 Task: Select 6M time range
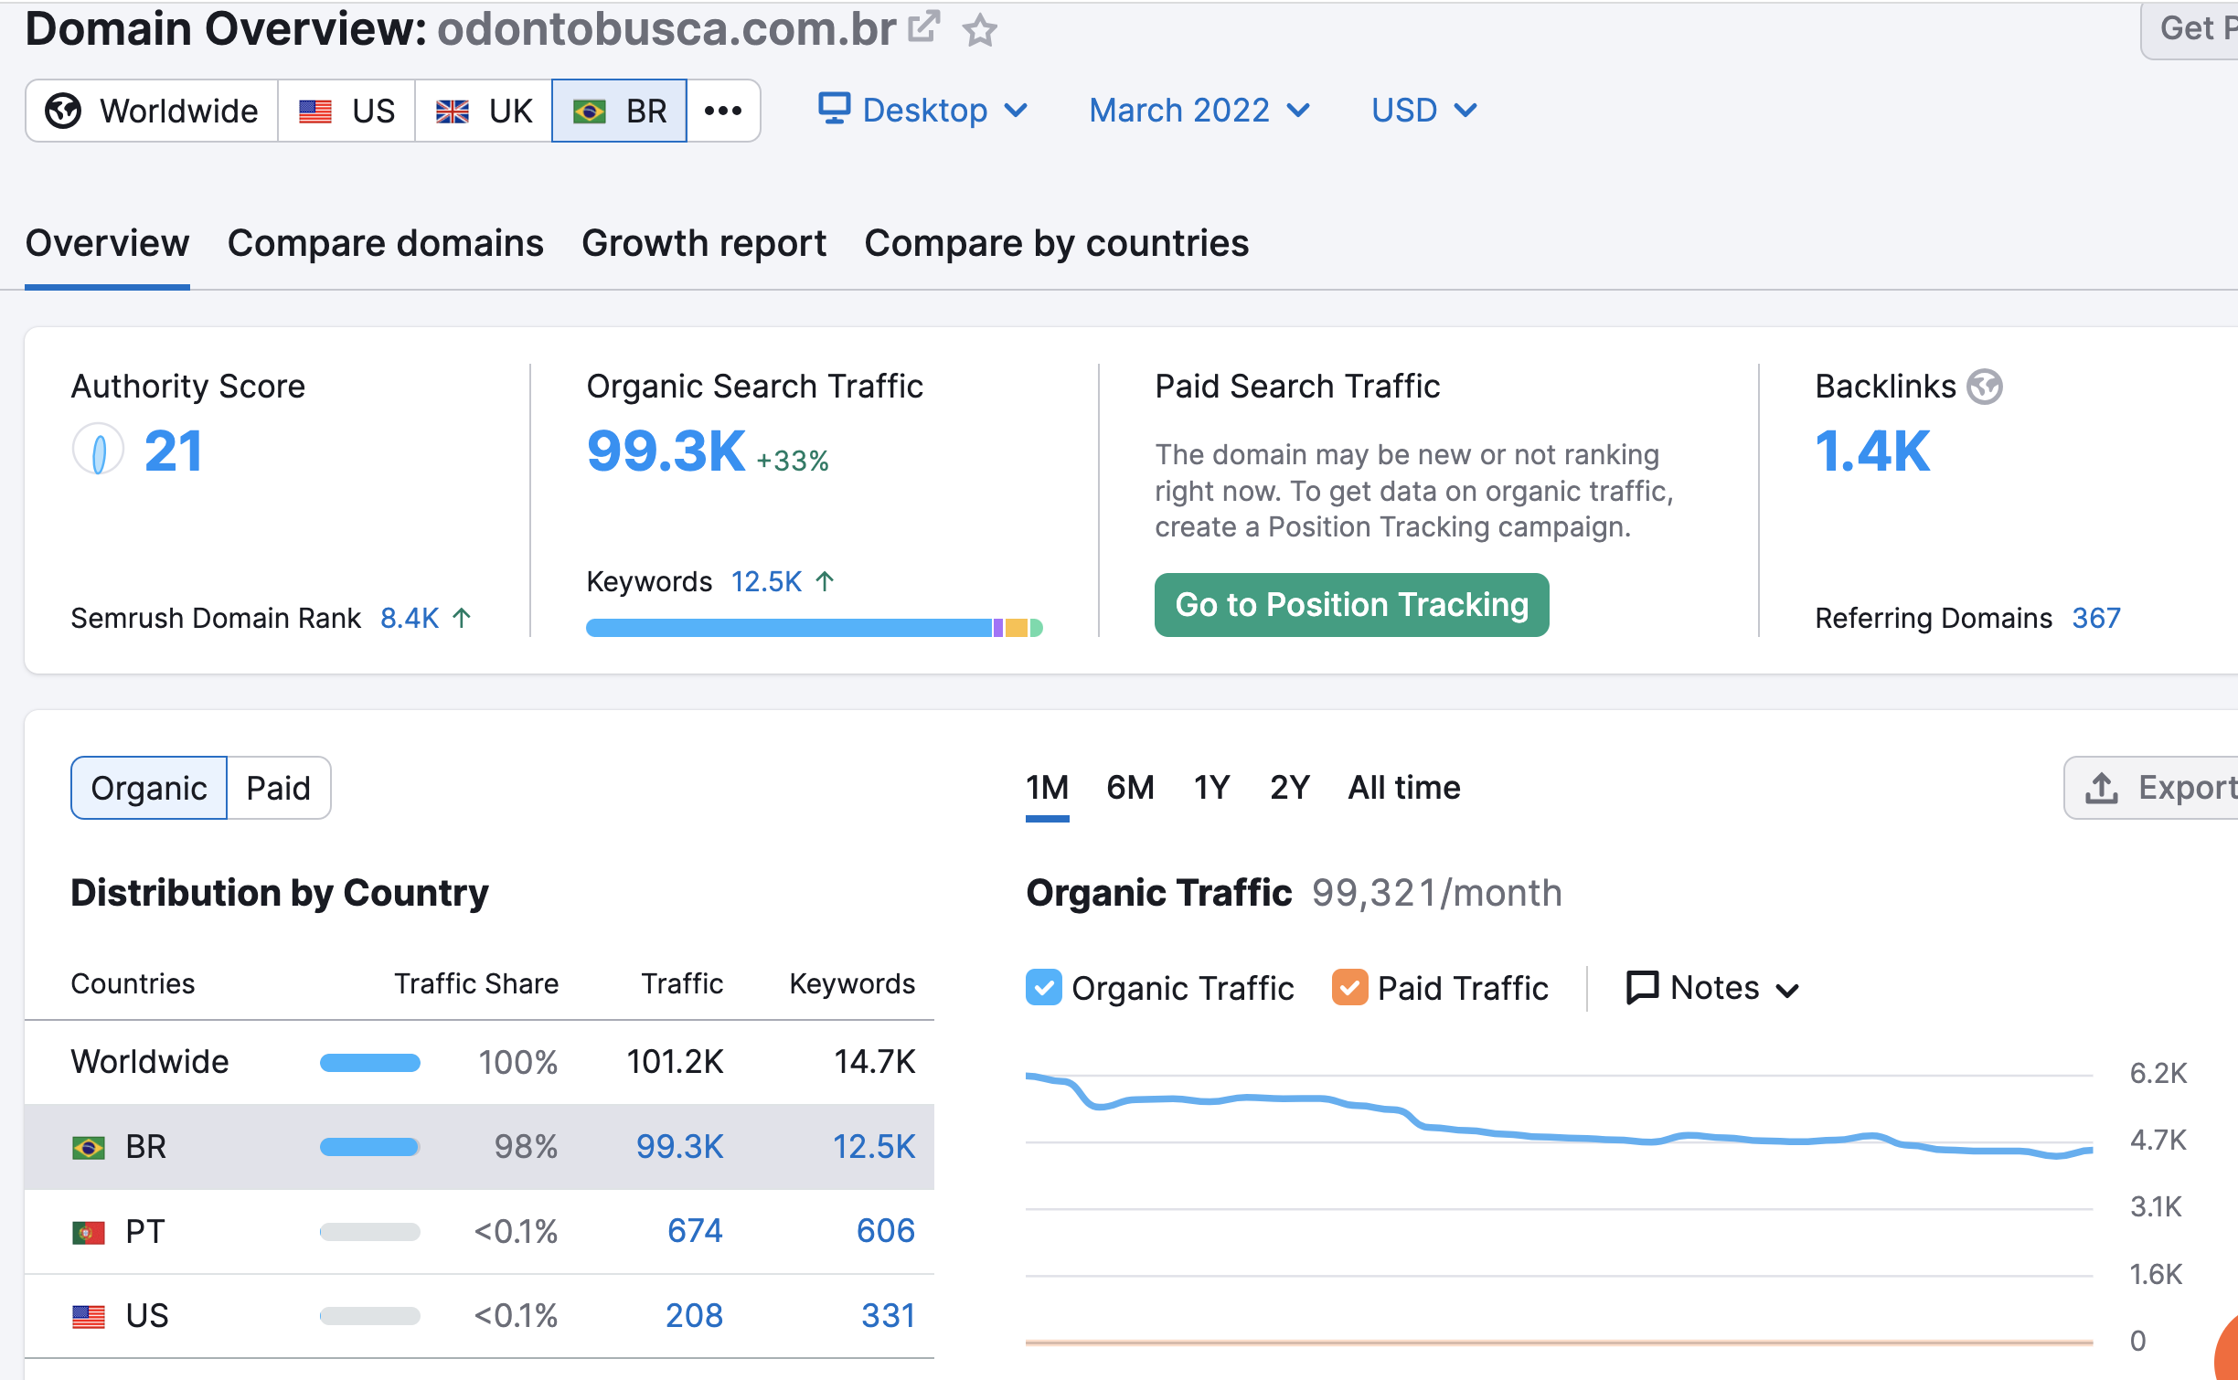pos(1130,788)
